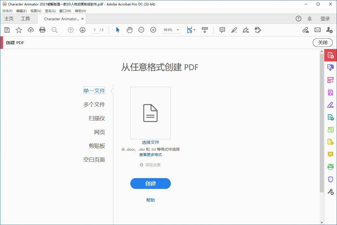Click the 关闭 button
Viewport: 337px width, 225px height.
tap(323, 43)
